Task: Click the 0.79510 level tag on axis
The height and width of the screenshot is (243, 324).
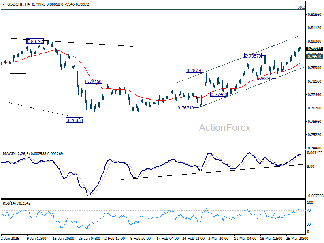Action: click(x=314, y=57)
